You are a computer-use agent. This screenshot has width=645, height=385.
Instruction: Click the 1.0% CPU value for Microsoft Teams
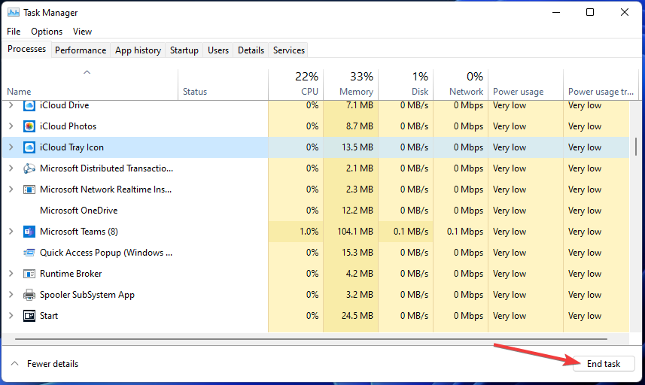(309, 232)
